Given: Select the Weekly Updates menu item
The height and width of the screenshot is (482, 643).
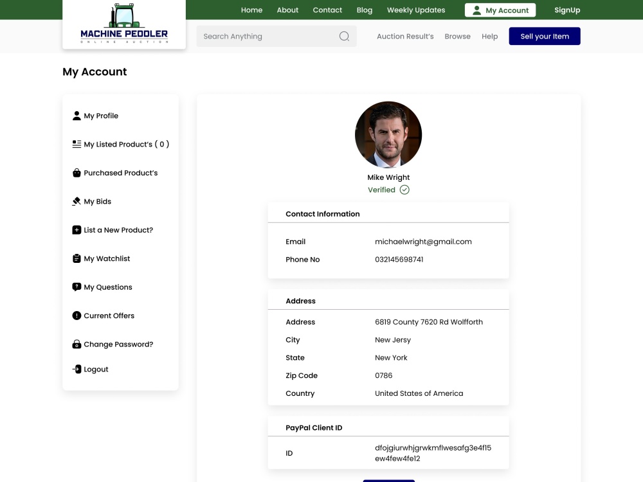Looking at the screenshot, I should pos(415,10).
